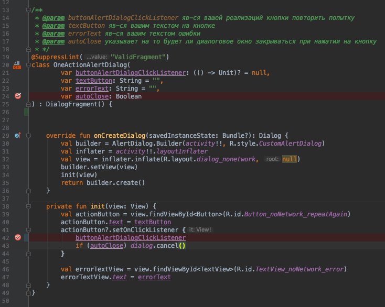Click line number 50 in the gutter
The image size is (385, 307).
tap(5, 301)
